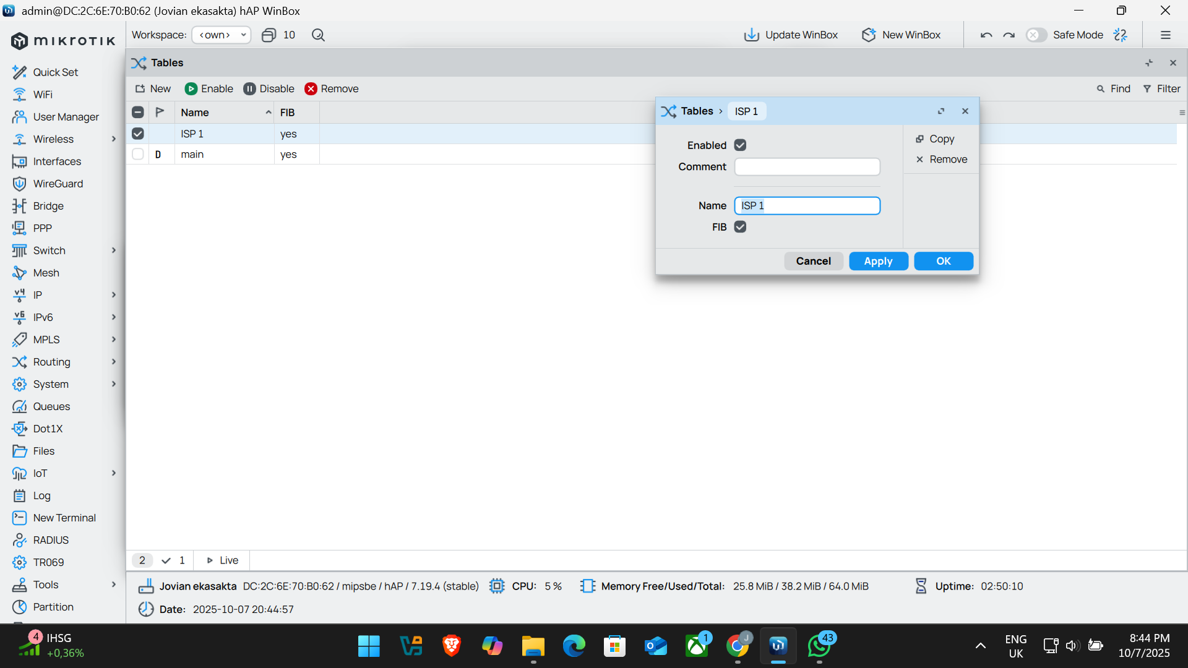Open the PPP section
The width and height of the screenshot is (1188, 668).
[42, 228]
